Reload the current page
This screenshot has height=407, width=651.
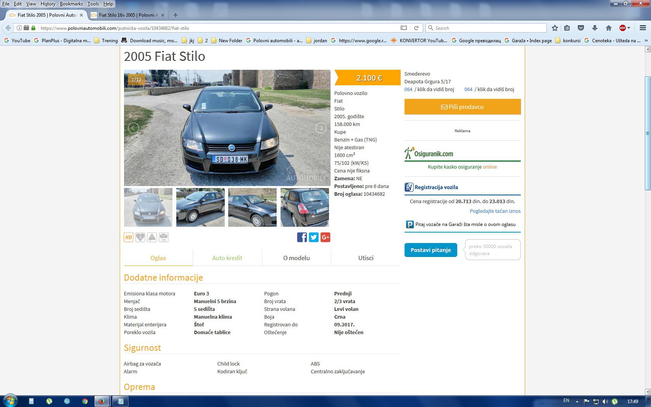[x=416, y=28]
